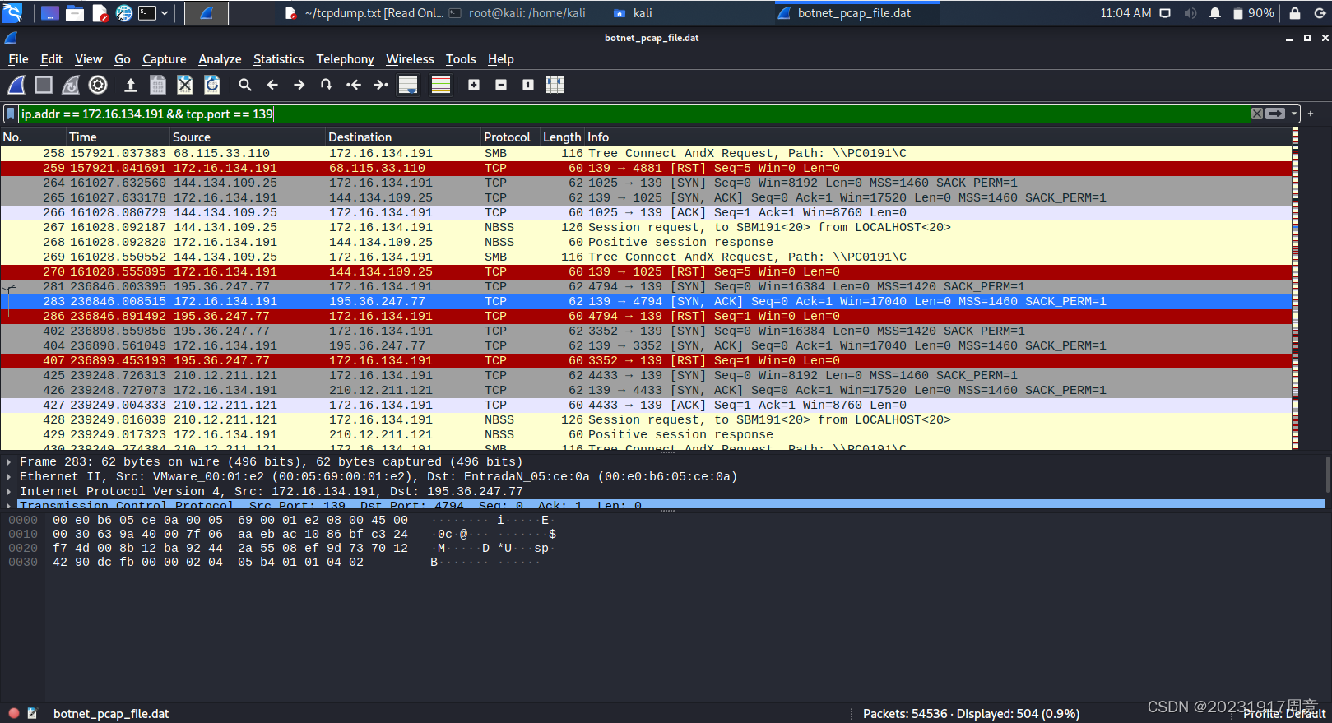Click into the display filter input field
This screenshot has height=723, width=1332.
click(x=634, y=114)
